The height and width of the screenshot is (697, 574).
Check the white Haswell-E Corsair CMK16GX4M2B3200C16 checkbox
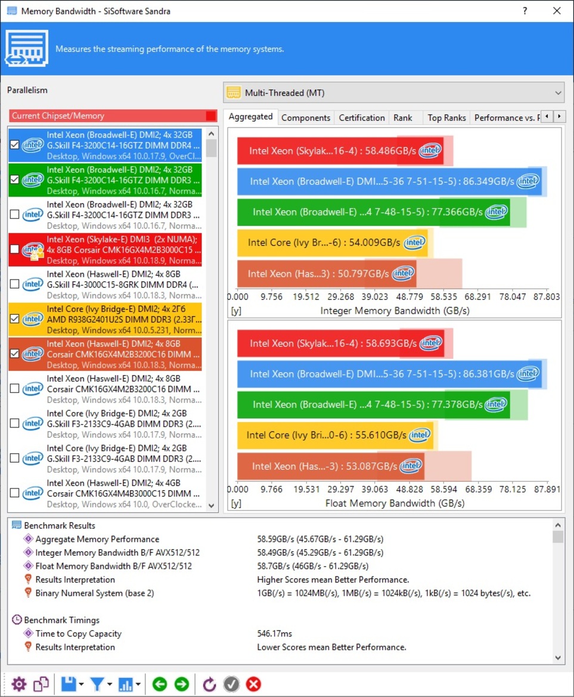click(15, 389)
